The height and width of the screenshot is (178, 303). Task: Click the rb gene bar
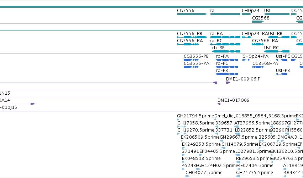point(225,14)
